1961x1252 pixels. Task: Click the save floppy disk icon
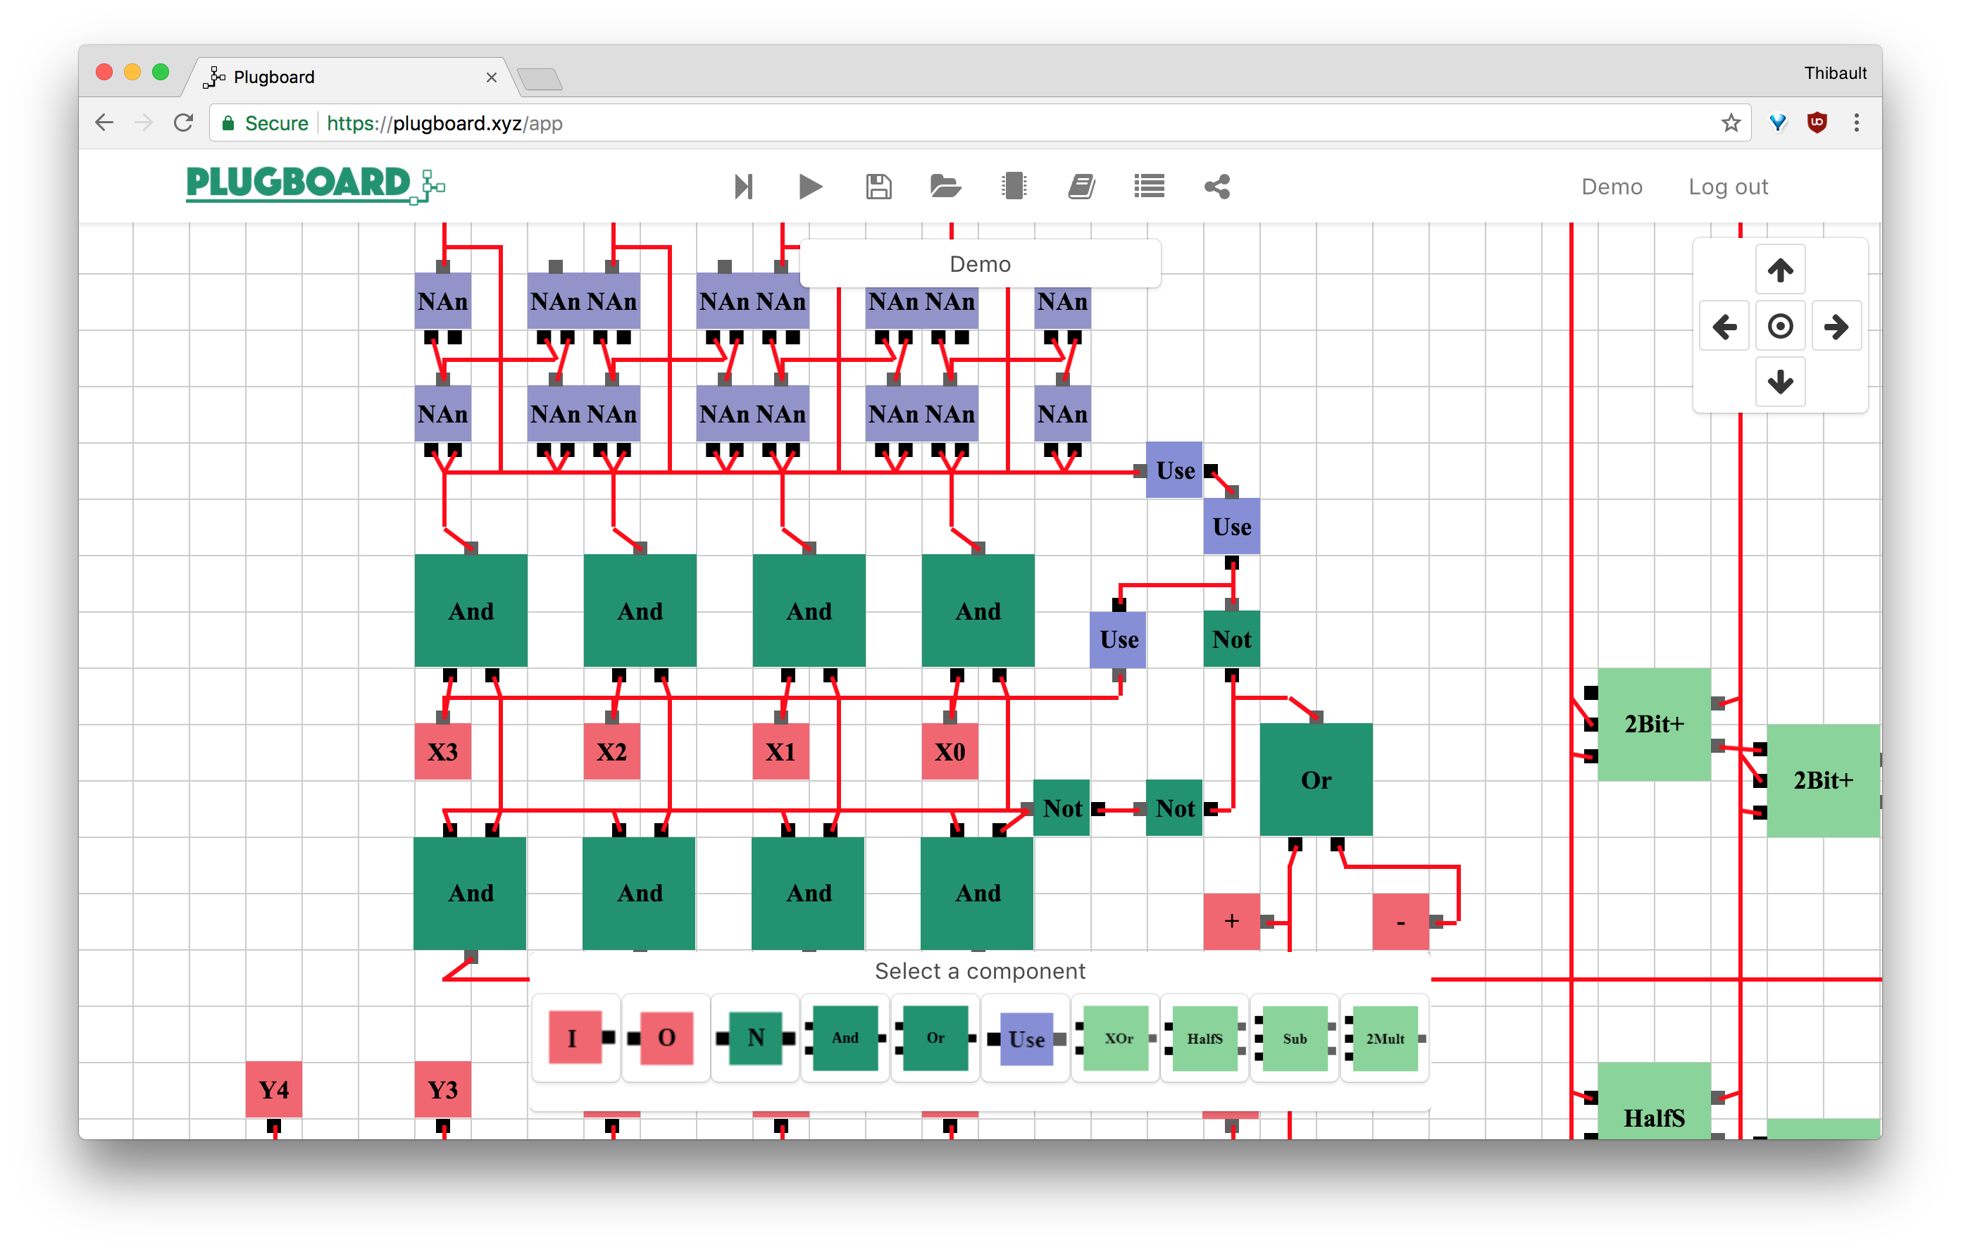878,187
